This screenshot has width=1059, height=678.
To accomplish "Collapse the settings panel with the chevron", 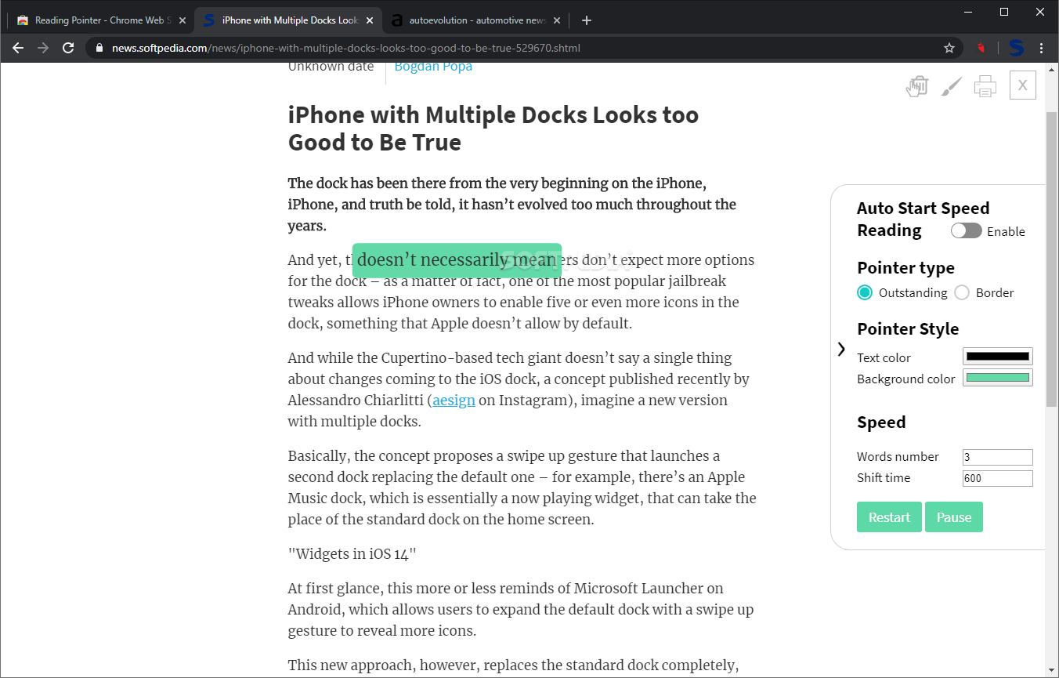I will click(841, 349).
